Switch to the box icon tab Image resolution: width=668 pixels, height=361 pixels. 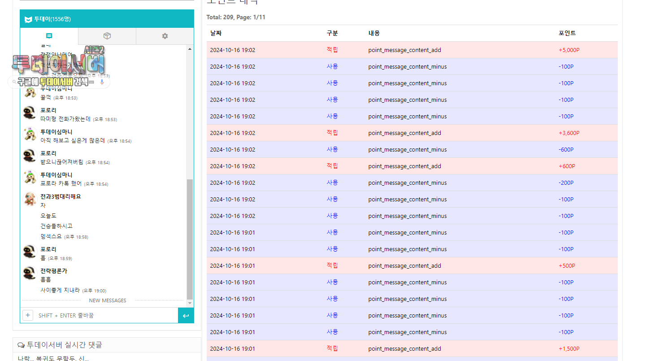[107, 36]
